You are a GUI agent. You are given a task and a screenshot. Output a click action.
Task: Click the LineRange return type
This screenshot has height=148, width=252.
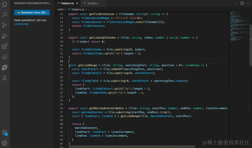tap(192, 65)
